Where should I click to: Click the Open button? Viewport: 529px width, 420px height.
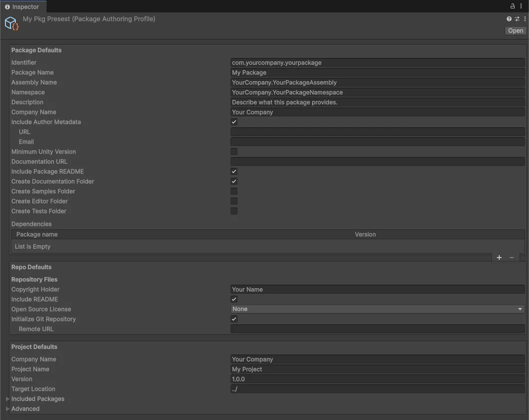516,31
